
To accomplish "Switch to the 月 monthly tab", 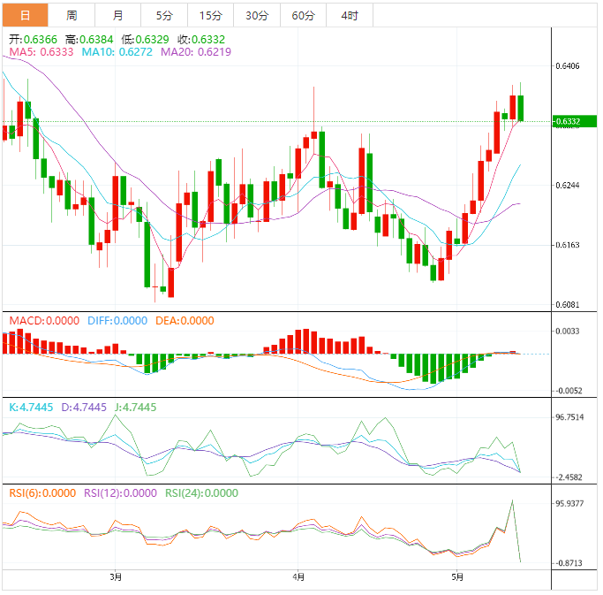I will point(118,15).
